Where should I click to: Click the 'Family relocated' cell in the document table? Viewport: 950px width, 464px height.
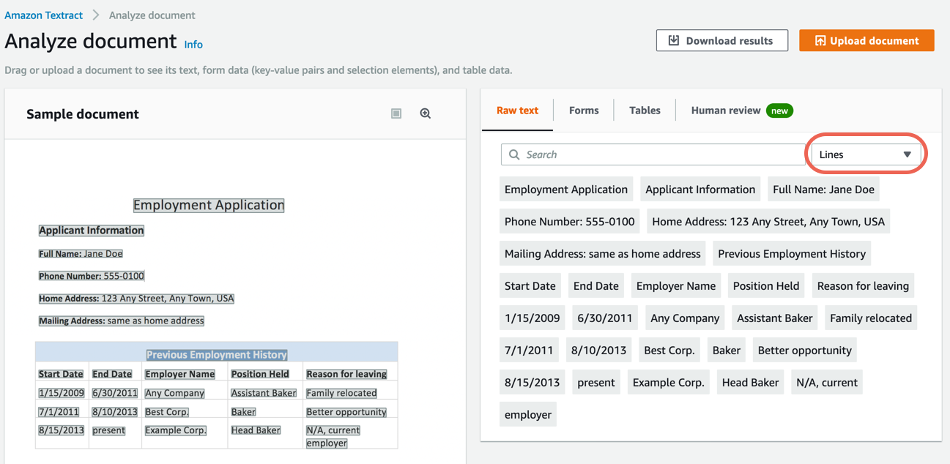point(341,393)
